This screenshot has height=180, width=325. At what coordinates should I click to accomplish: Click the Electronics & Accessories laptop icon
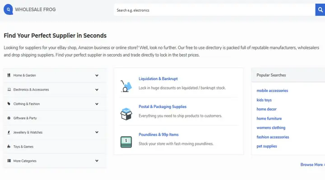9,90
